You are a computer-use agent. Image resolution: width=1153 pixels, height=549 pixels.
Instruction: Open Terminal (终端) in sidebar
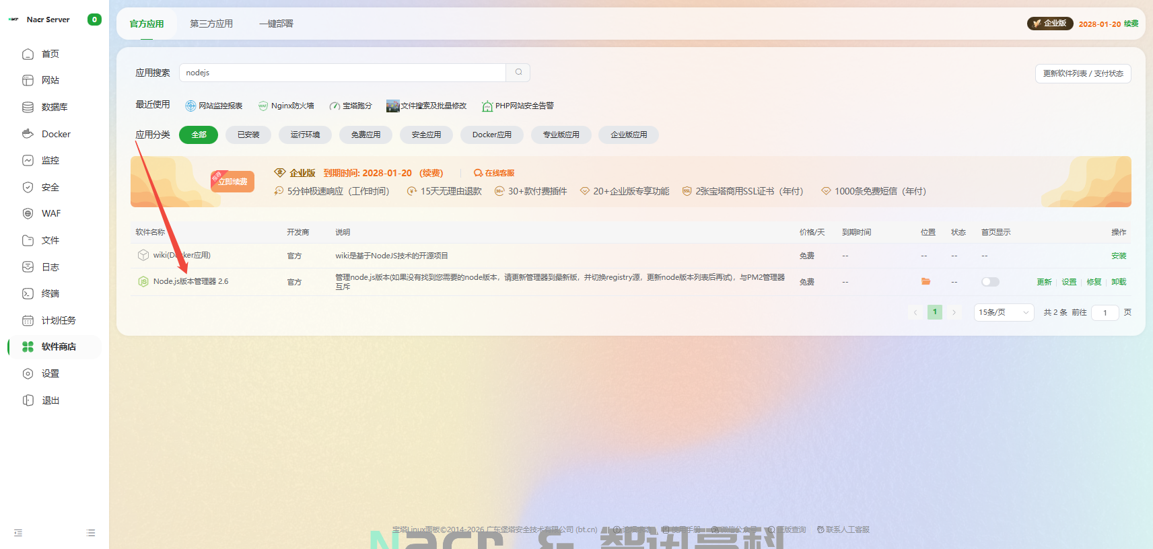click(50, 293)
